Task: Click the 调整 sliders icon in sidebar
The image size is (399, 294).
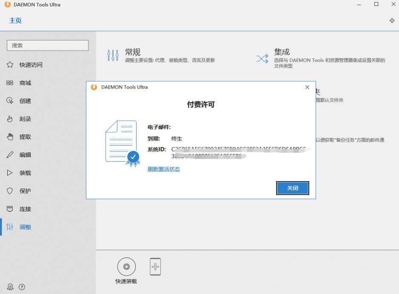Action: tap(10, 227)
